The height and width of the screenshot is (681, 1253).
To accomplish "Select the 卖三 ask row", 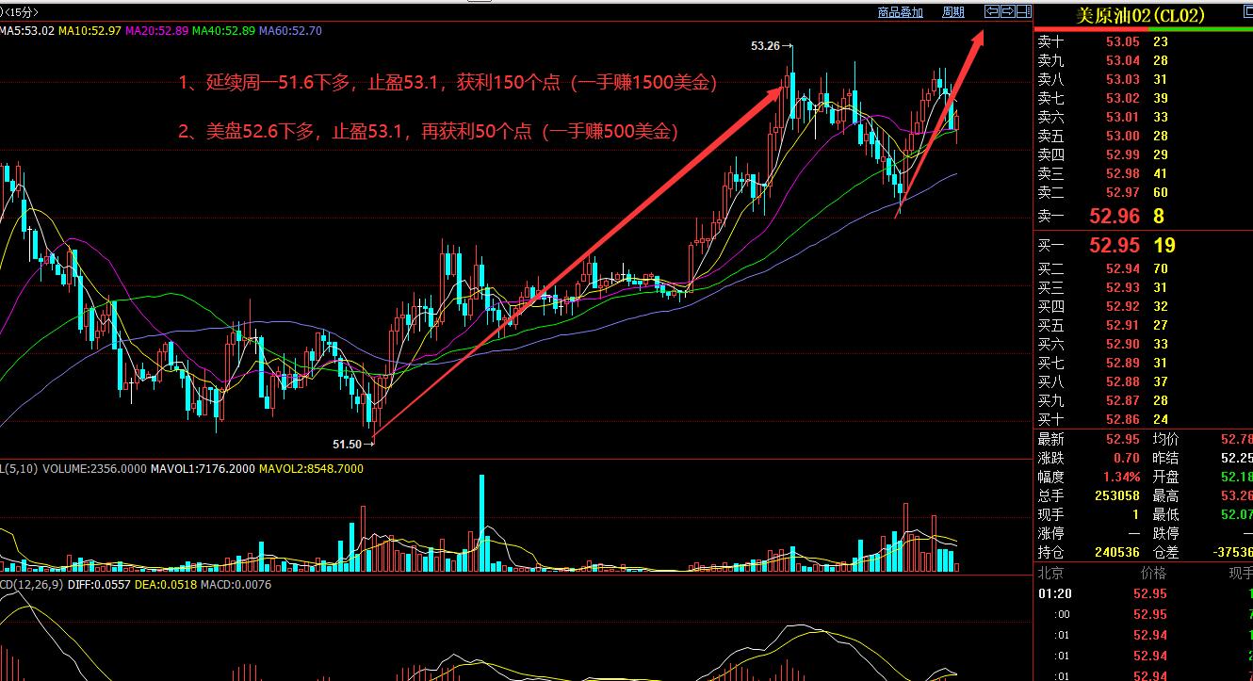I will point(1143,173).
